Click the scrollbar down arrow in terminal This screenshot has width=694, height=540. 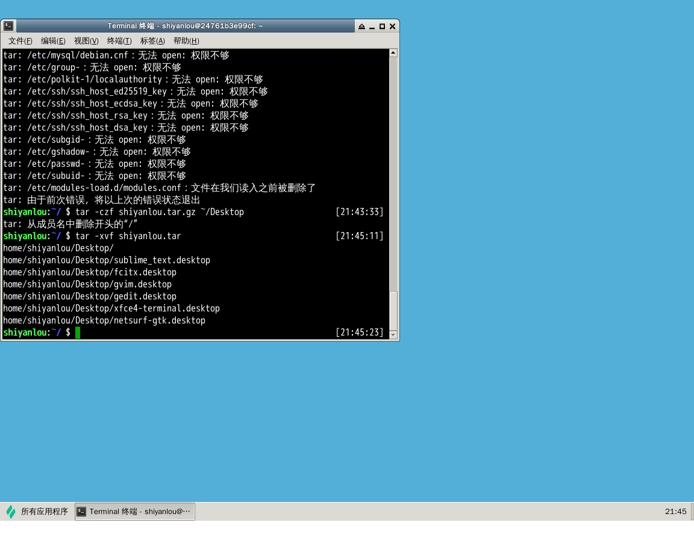point(393,334)
